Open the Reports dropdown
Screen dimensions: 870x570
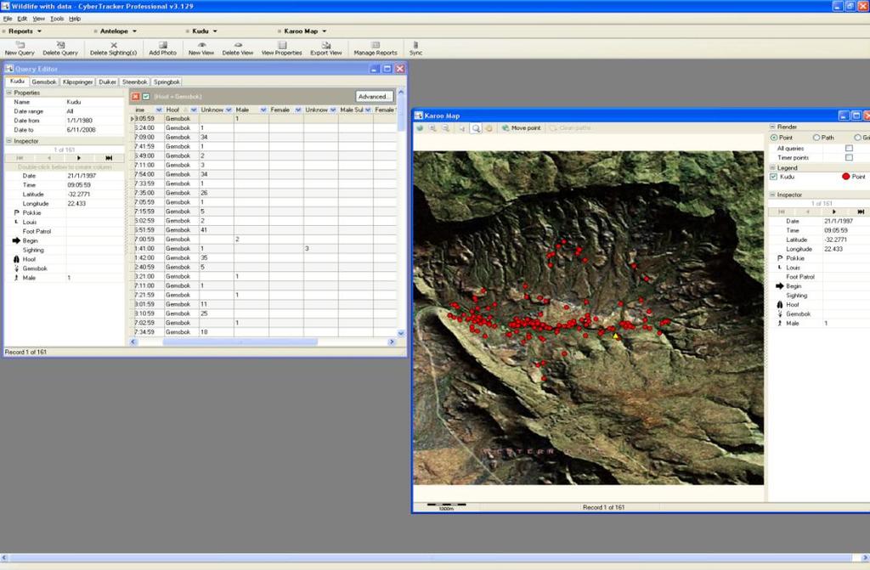pos(25,31)
